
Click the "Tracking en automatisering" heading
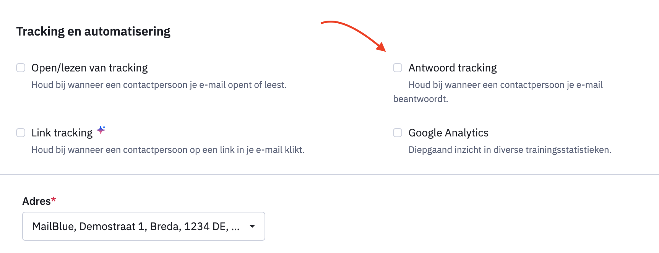[93, 31]
